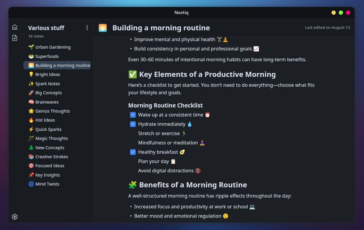Select the Genius Thoughts note
Image resolution: width=364 pixels, height=230 pixels.
(53, 111)
